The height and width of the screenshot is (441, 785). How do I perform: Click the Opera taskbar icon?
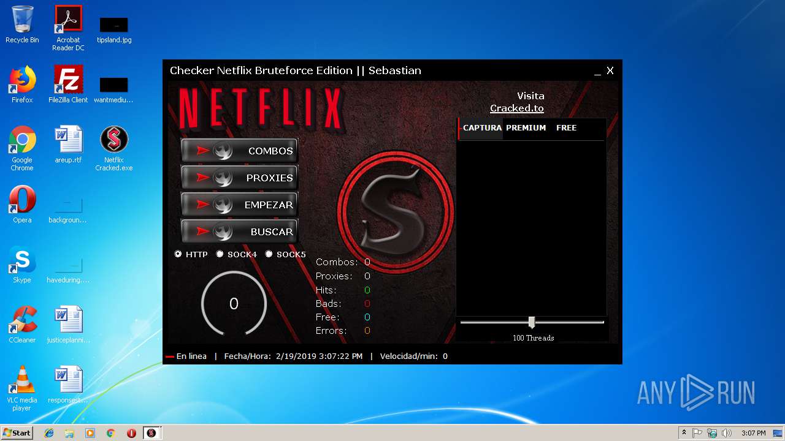(131, 433)
